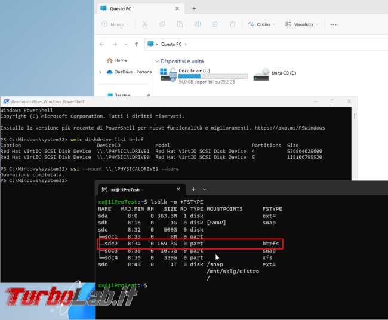Click the Delete trash icon in Explorer

tap(232, 24)
